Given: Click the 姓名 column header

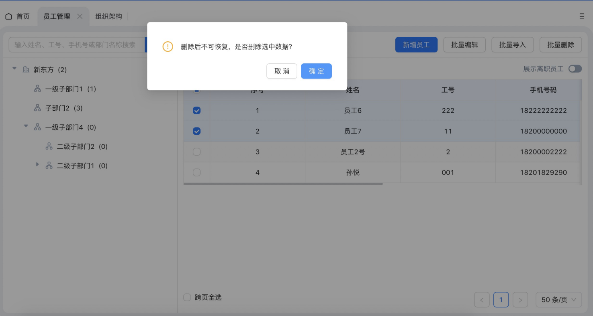Looking at the screenshot, I should tap(353, 90).
